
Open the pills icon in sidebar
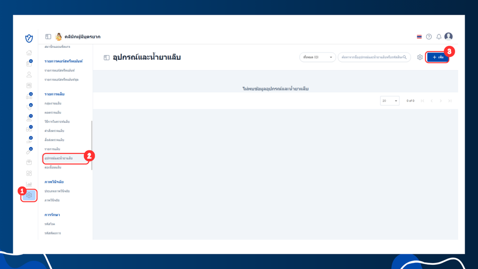tap(29, 129)
